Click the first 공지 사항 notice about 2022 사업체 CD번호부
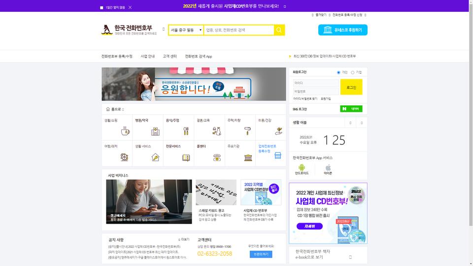Screen dimensions: 473x266 pos(144,247)
